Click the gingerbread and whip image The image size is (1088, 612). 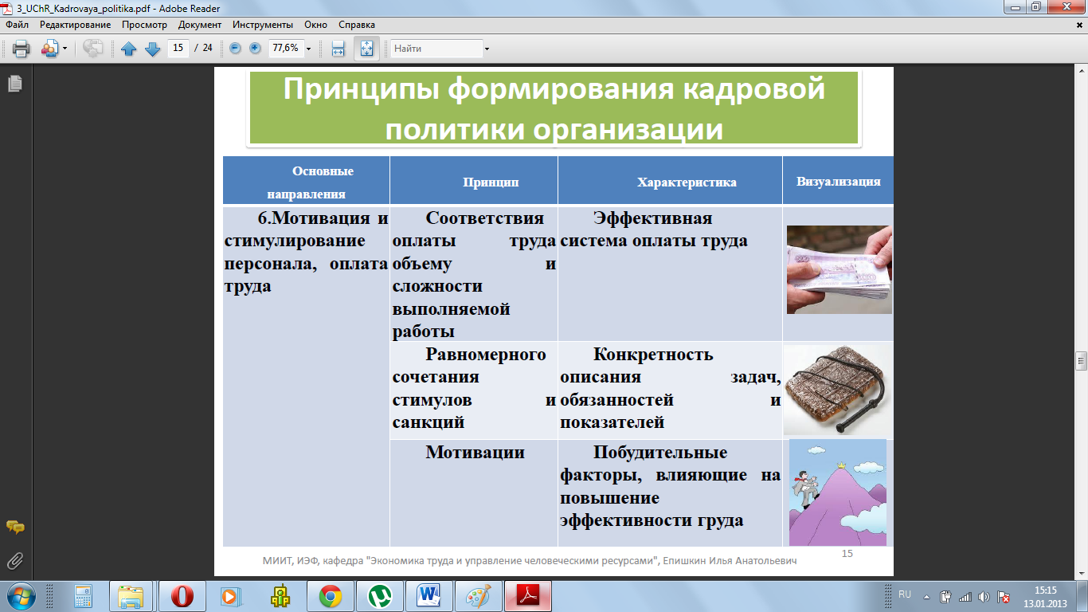click(838, 390)
